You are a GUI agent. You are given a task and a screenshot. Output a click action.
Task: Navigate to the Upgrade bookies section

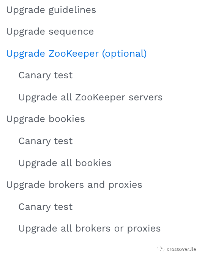(x=46, y=119)
